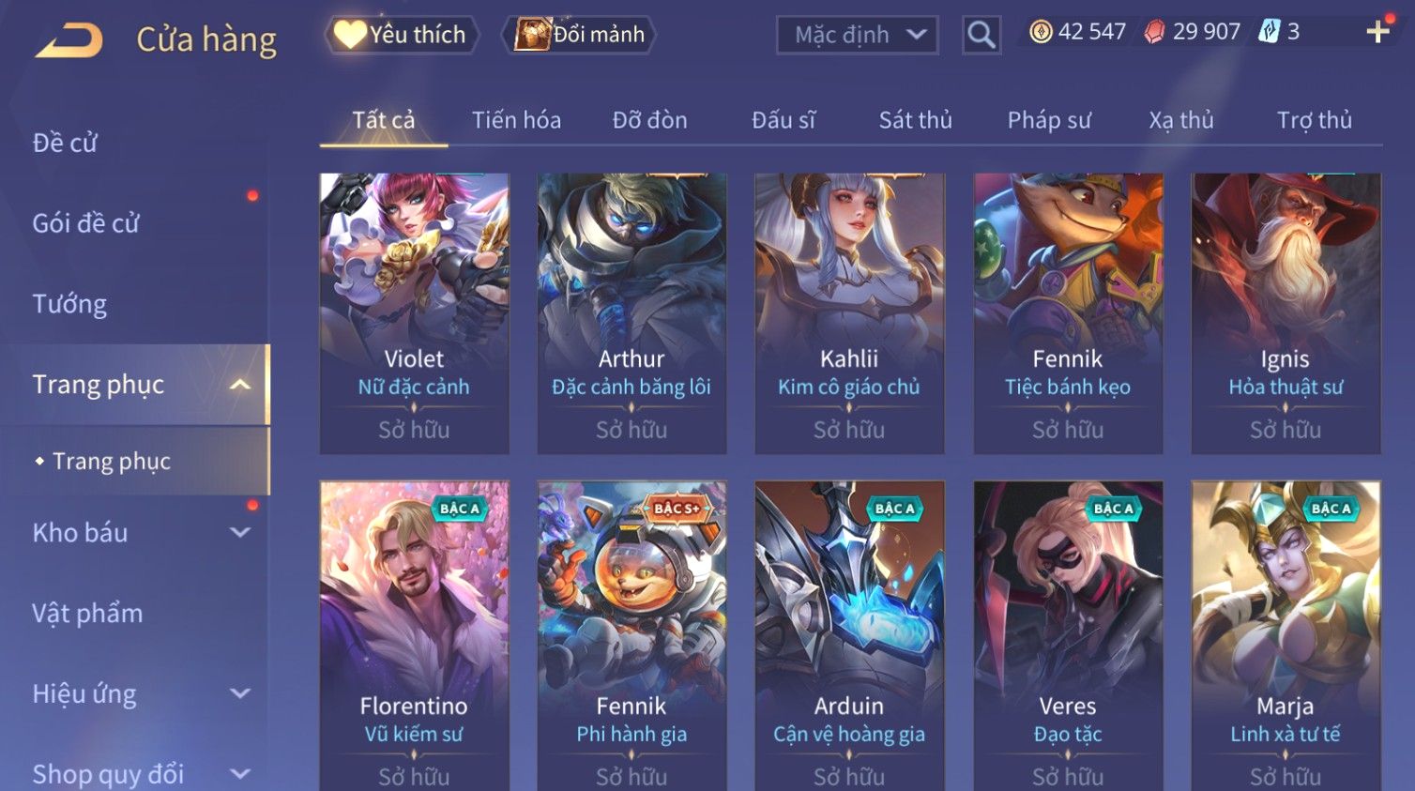1415x791 pixels.
Task: Open the Mặc định sort dropdown
Action: point(858,36)
